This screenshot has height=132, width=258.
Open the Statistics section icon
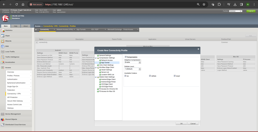[3, 30]
